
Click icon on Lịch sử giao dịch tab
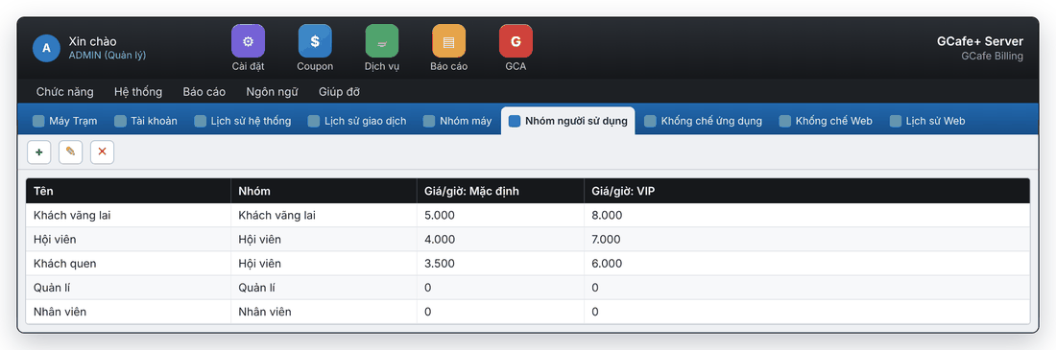click(314, 121)
